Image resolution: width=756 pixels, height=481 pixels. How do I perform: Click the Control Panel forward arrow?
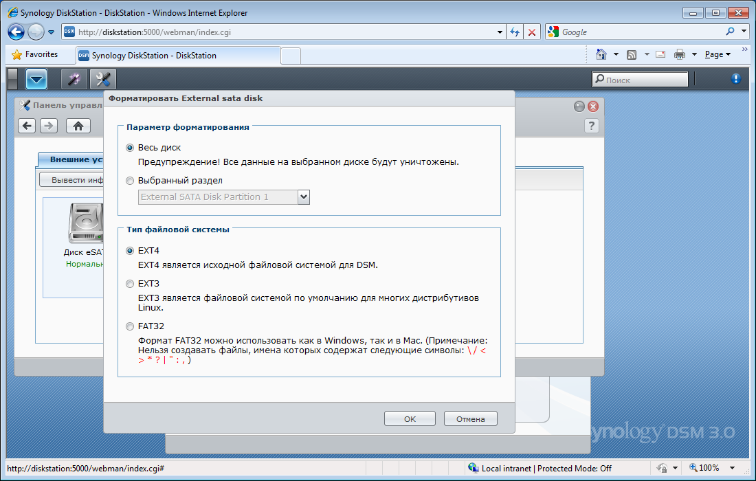[49, 126]
